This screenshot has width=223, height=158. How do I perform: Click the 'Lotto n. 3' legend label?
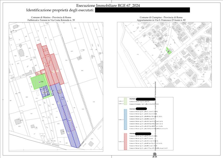(121, 119)
